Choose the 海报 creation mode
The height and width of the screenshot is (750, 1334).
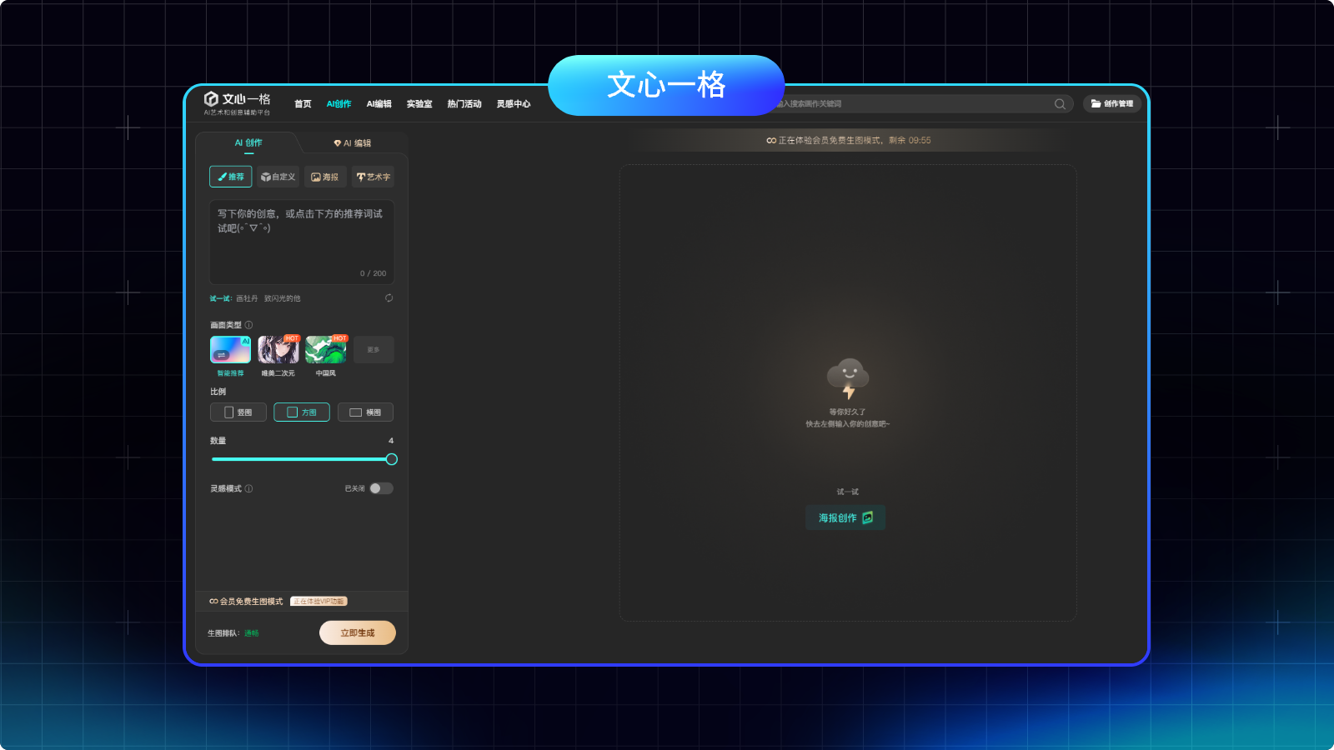click(325, 177)
